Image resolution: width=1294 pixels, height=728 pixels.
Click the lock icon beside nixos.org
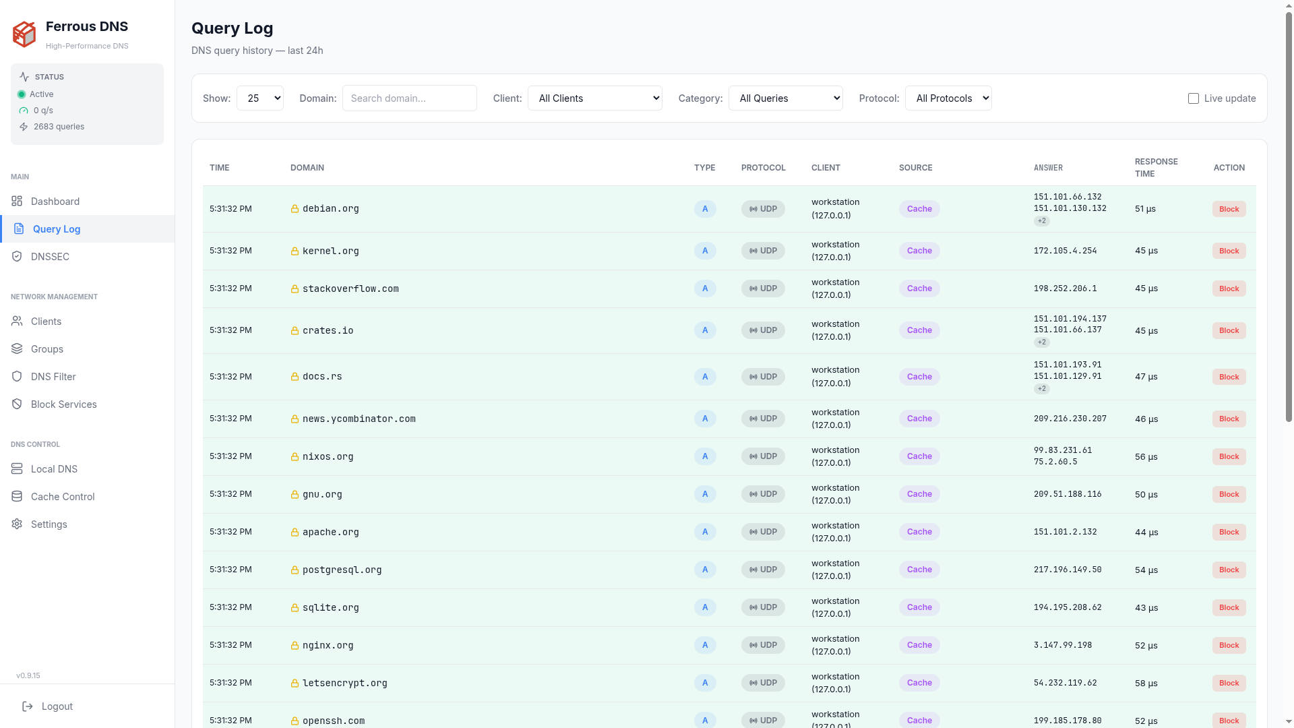[x=295, y=457]
